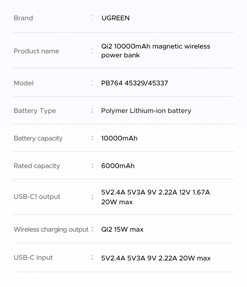This screenshot has width=247, height=287.
Task: Click the Qi2 10000mAh magnetic wireless text
Action: (155, 46)
